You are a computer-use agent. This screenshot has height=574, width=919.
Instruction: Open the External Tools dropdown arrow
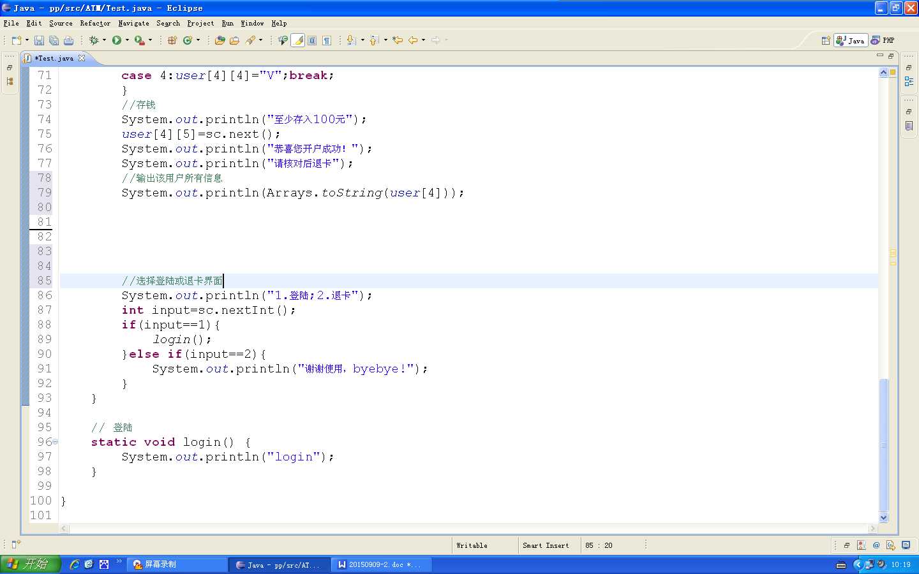click(151, 40)
